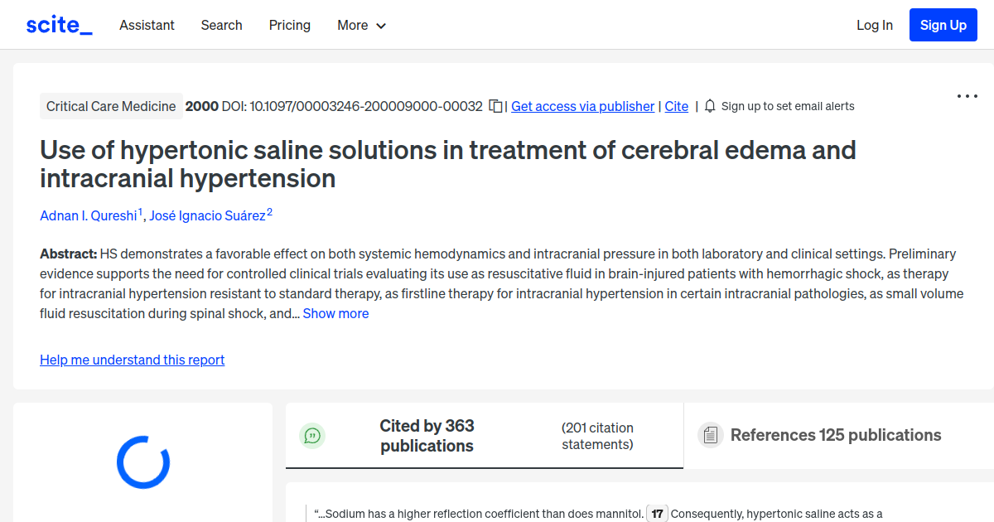Open Get access via publisher

pos(582,106)
